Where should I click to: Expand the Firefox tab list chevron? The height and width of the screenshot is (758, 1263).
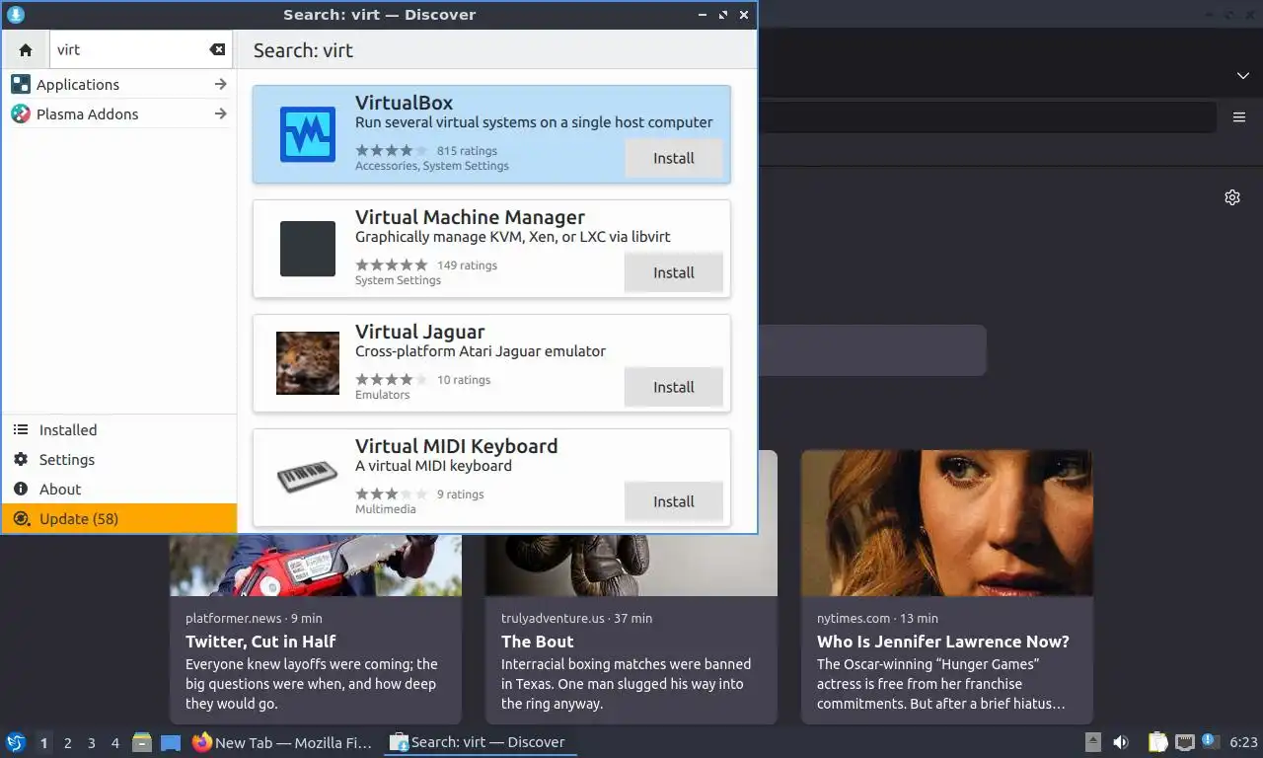[1243, 76]
